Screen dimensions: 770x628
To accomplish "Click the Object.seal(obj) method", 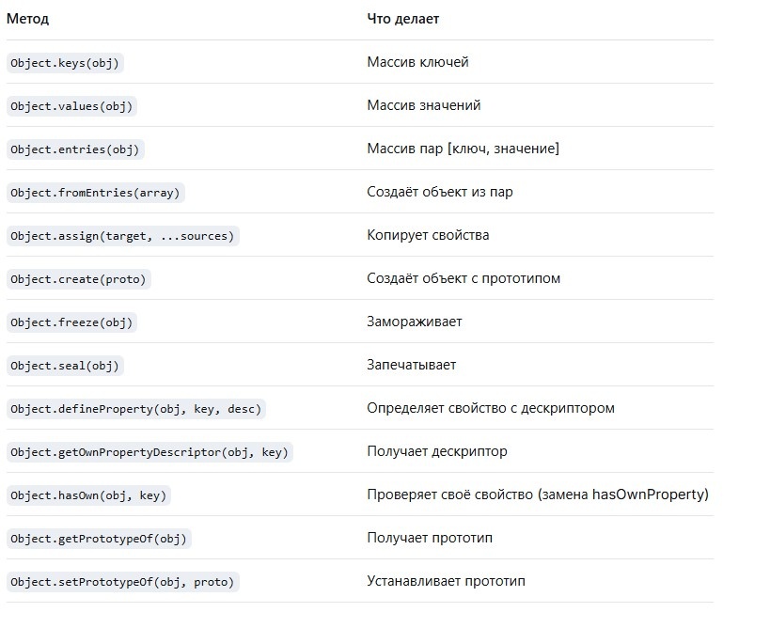I will click(66, 366).
